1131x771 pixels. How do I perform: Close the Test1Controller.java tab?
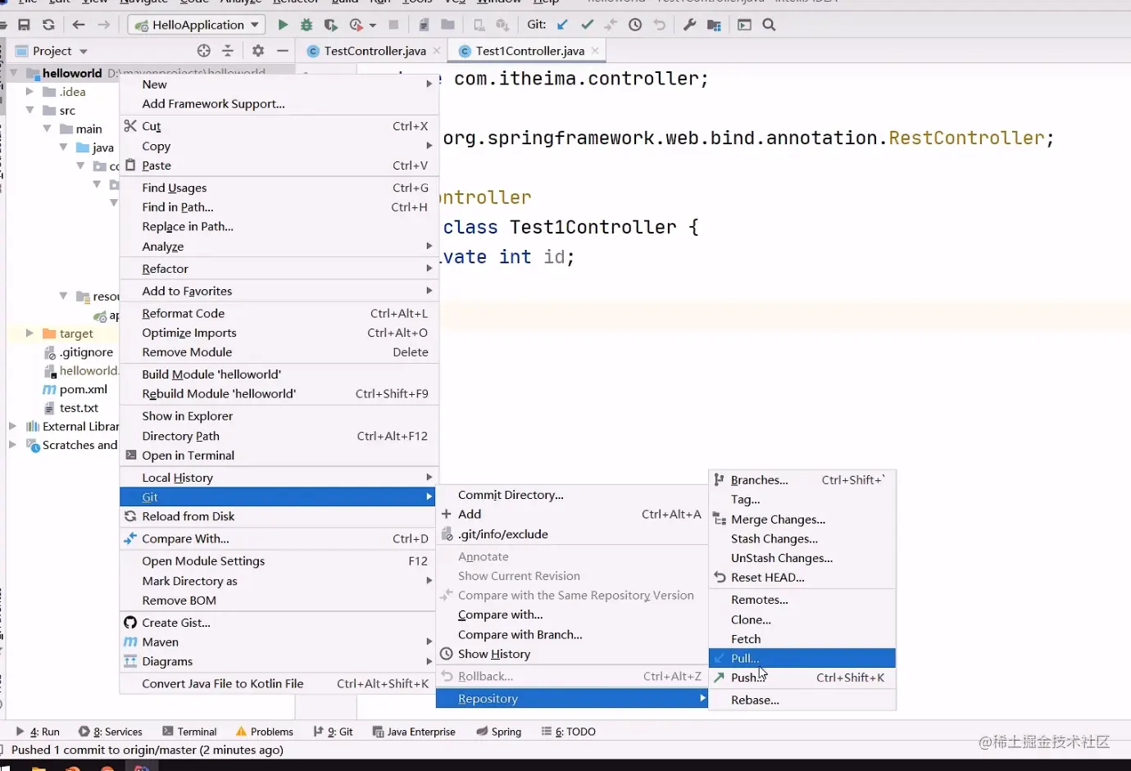click(x=595, y=51)
